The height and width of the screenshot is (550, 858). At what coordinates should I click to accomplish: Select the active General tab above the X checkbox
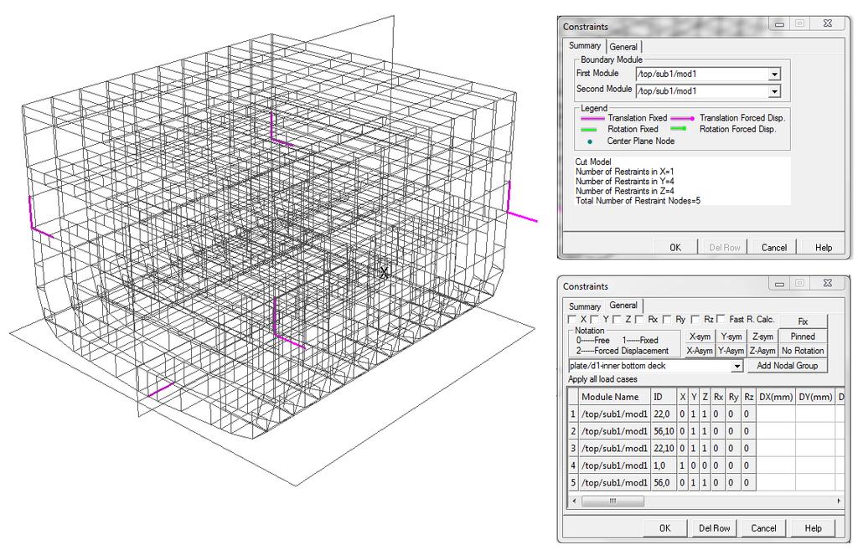[x=623, y=306]
